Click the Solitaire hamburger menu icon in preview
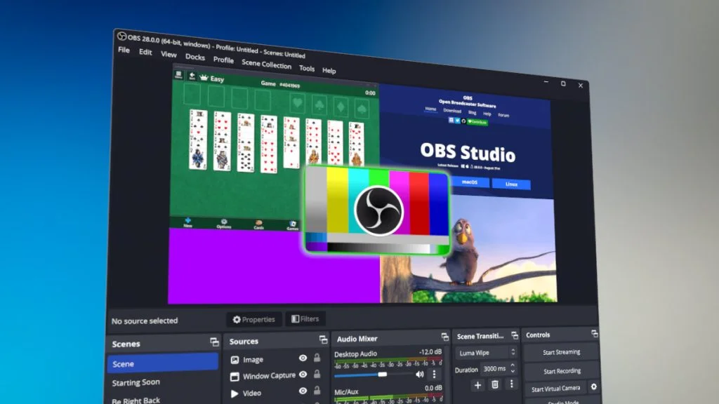Viewport: 719px width, 404px height. coord(178,74)
